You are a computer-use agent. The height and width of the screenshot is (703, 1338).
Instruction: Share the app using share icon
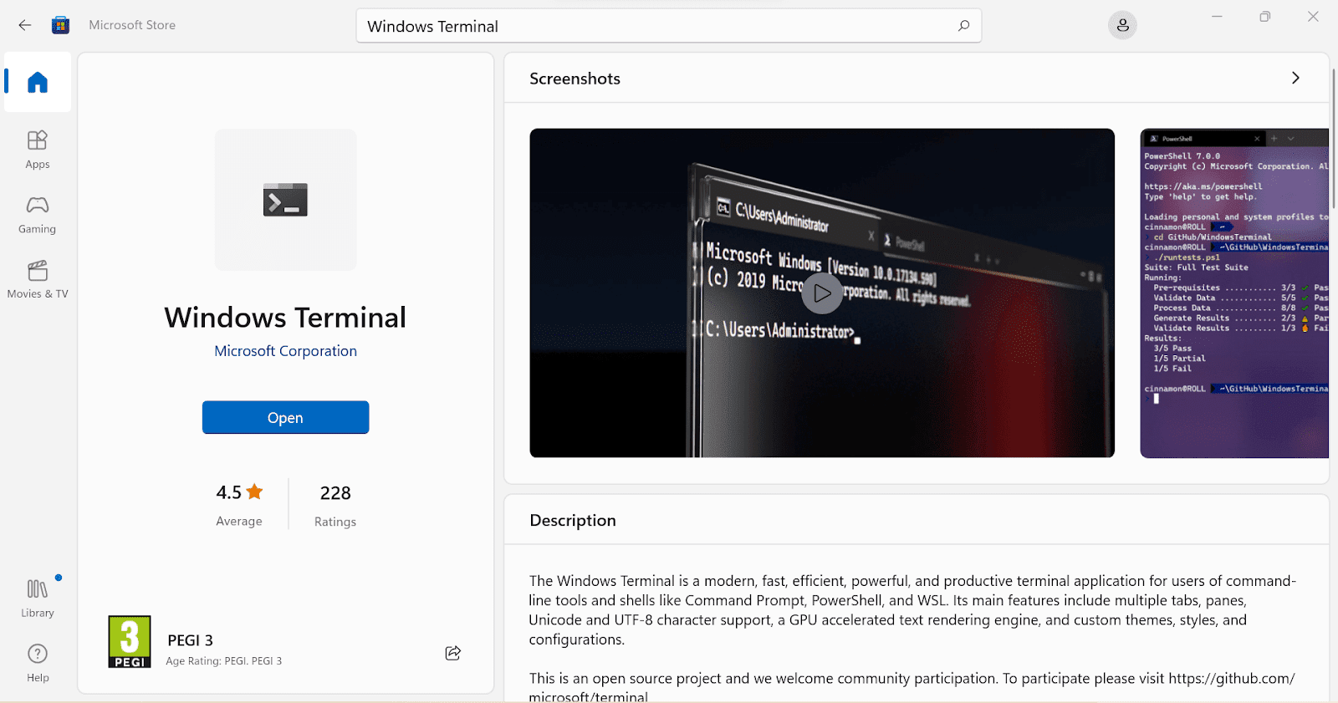click(453, 653)
